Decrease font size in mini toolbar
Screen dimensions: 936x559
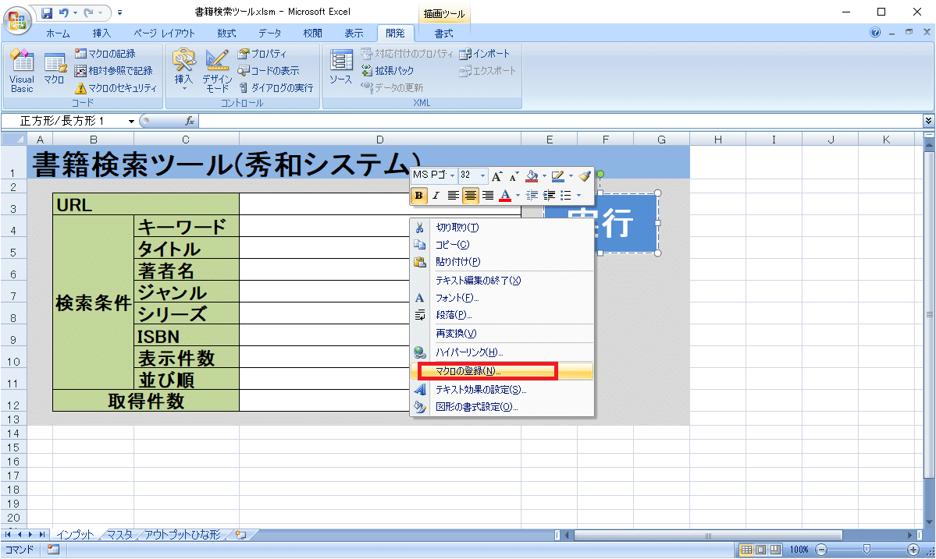(x=514, y=175)
